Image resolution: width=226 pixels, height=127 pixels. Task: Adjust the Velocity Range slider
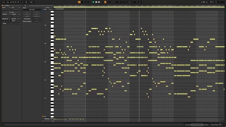[37, 21]
